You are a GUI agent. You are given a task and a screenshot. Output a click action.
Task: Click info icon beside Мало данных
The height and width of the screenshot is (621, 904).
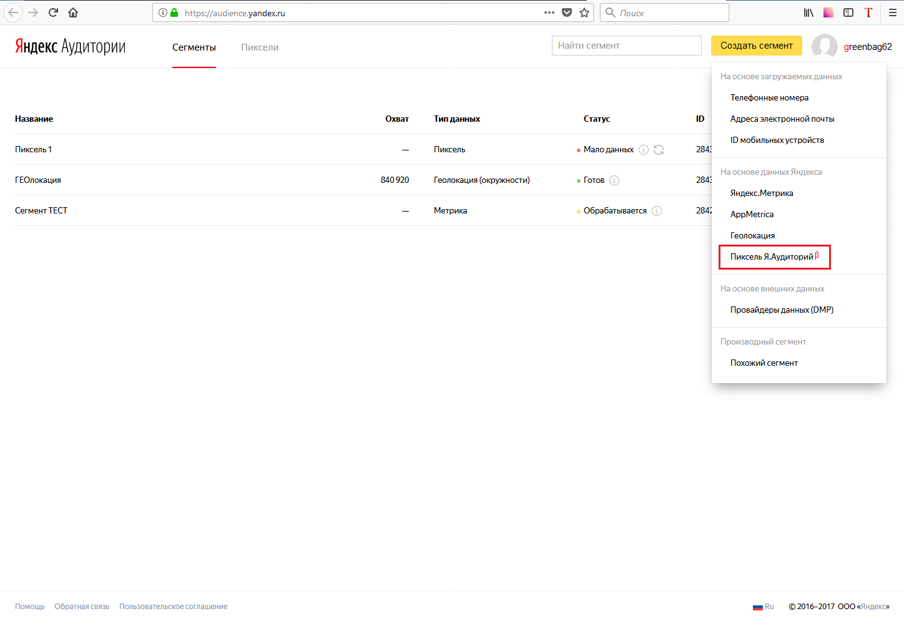(644, 150)
